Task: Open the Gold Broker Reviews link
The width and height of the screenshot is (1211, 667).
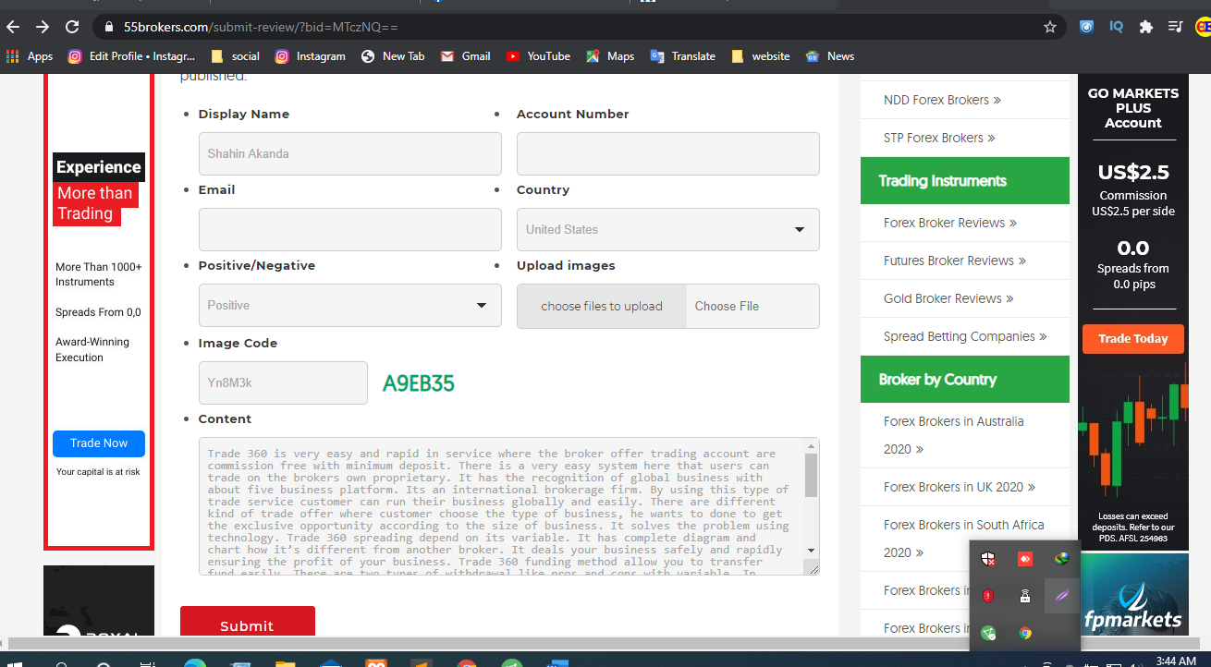Action: pyautogui.click(x=948, y=298)
